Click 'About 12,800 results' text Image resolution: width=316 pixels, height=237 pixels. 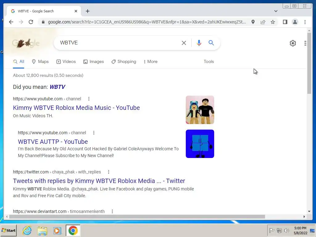[48, 75]
